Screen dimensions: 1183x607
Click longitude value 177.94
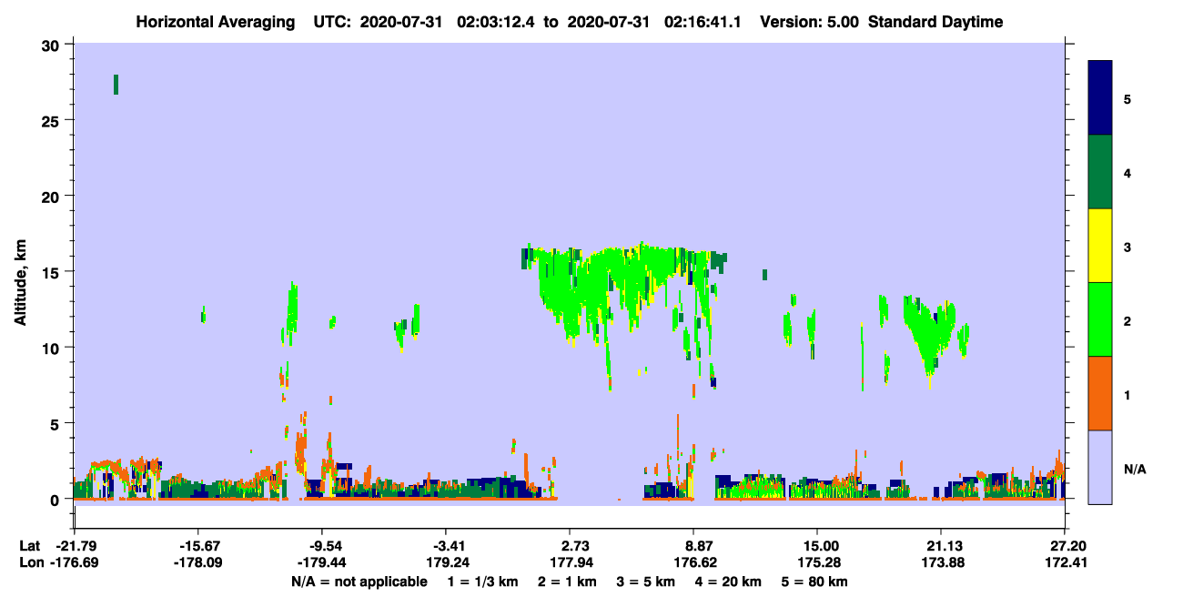pos(571,562)
